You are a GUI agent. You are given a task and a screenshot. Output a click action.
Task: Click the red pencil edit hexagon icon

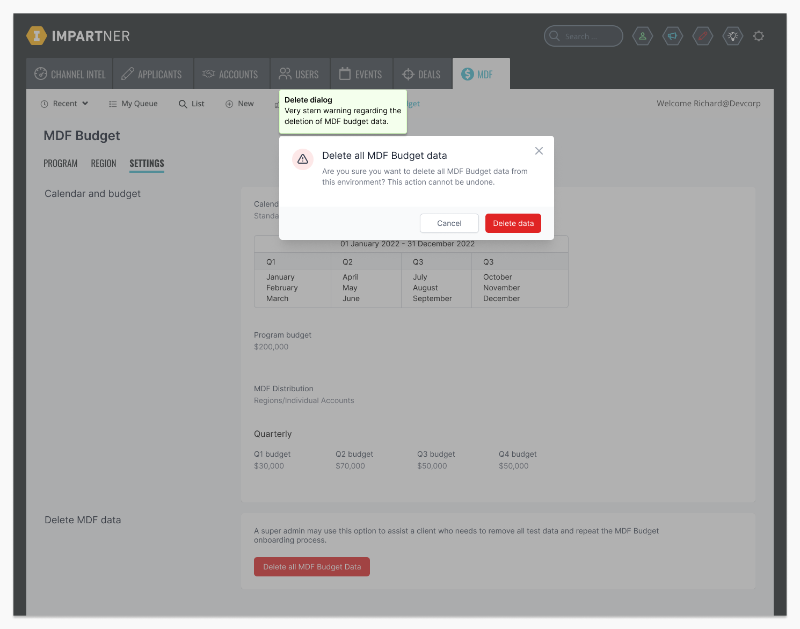pos(702,36)
